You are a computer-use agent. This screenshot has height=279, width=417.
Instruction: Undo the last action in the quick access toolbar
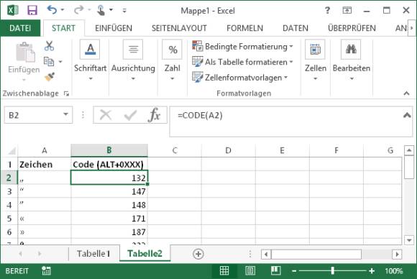(52, 10)
